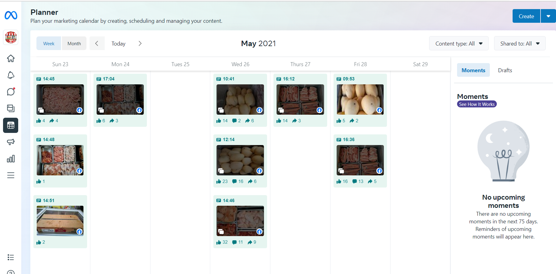This screenshot has width=556, height=274.
Task: Click the Facebook badge on Sun 14:45 post
Action: click(80, 110)
